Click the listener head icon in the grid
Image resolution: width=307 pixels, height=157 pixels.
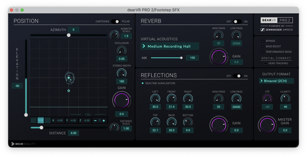69,78
